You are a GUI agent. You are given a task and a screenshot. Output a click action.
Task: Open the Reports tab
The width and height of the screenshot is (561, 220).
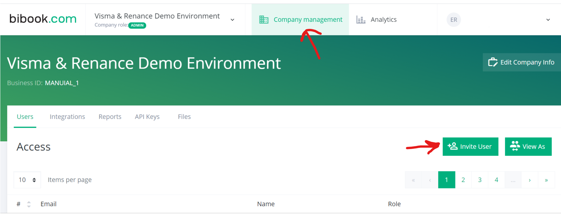110,117
